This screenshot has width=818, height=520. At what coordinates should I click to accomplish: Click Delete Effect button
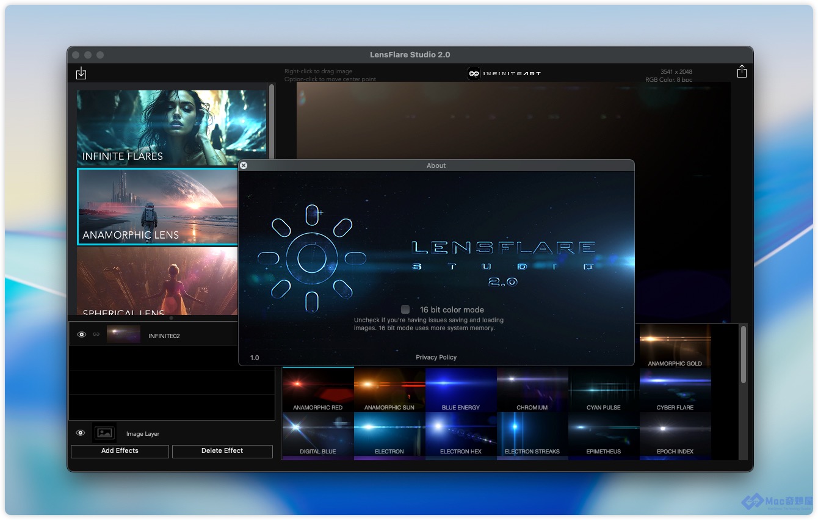(222, 451)
